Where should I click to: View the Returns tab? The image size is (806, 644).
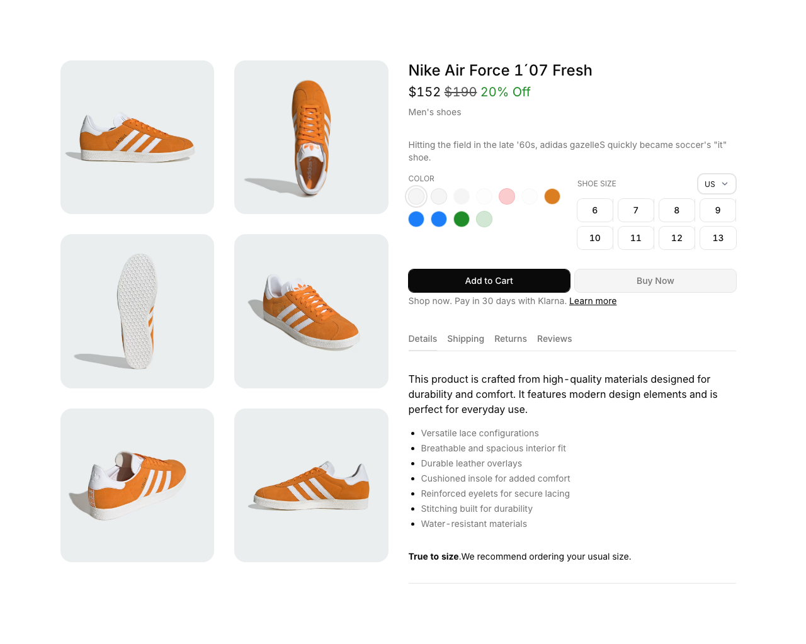(510, 338)
